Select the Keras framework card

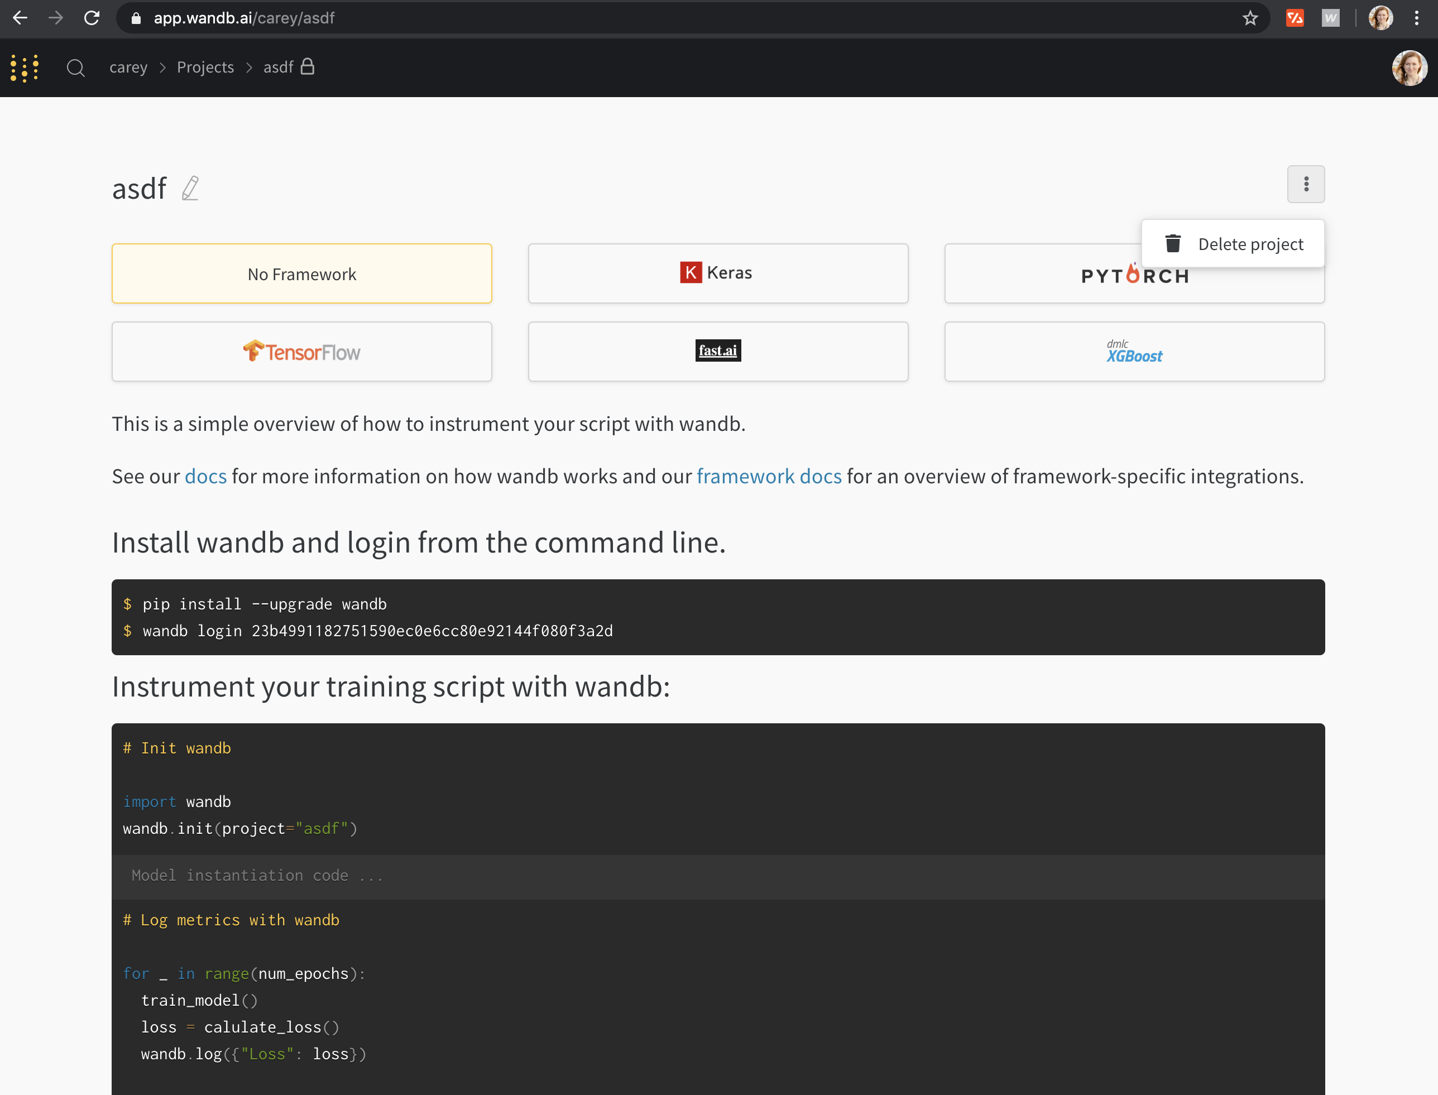(x=718, y=273)
